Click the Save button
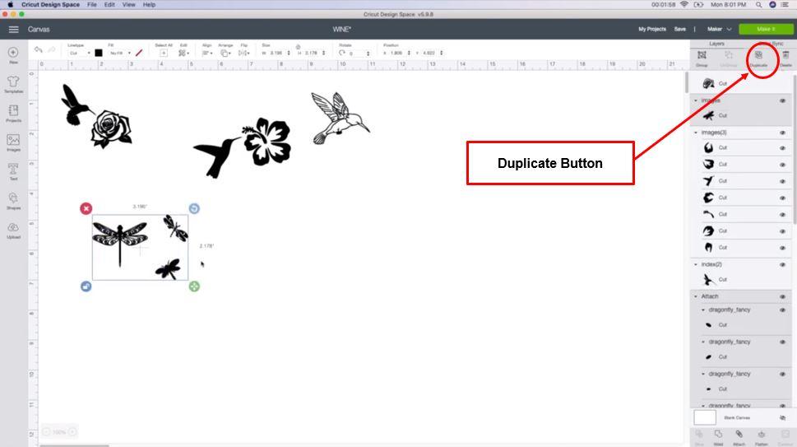797x447 pixels. click(x=680, y=30)
